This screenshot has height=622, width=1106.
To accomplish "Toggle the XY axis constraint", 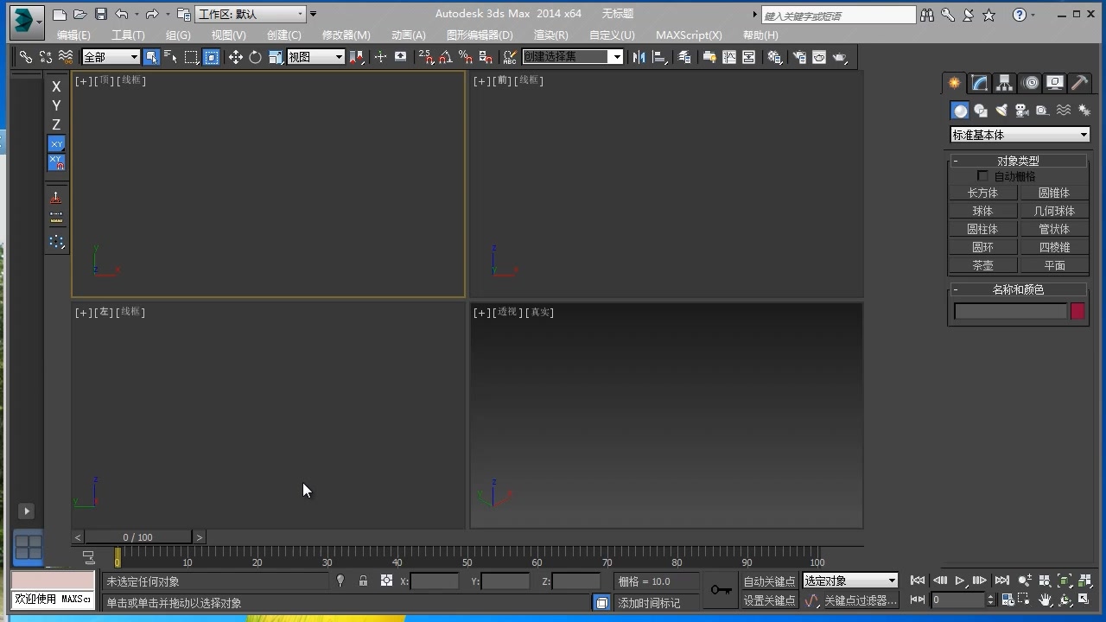I will point(56,144).
